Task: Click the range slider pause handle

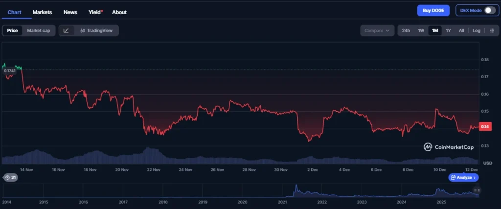Action: pyautogui.click(x=477, y=190)
